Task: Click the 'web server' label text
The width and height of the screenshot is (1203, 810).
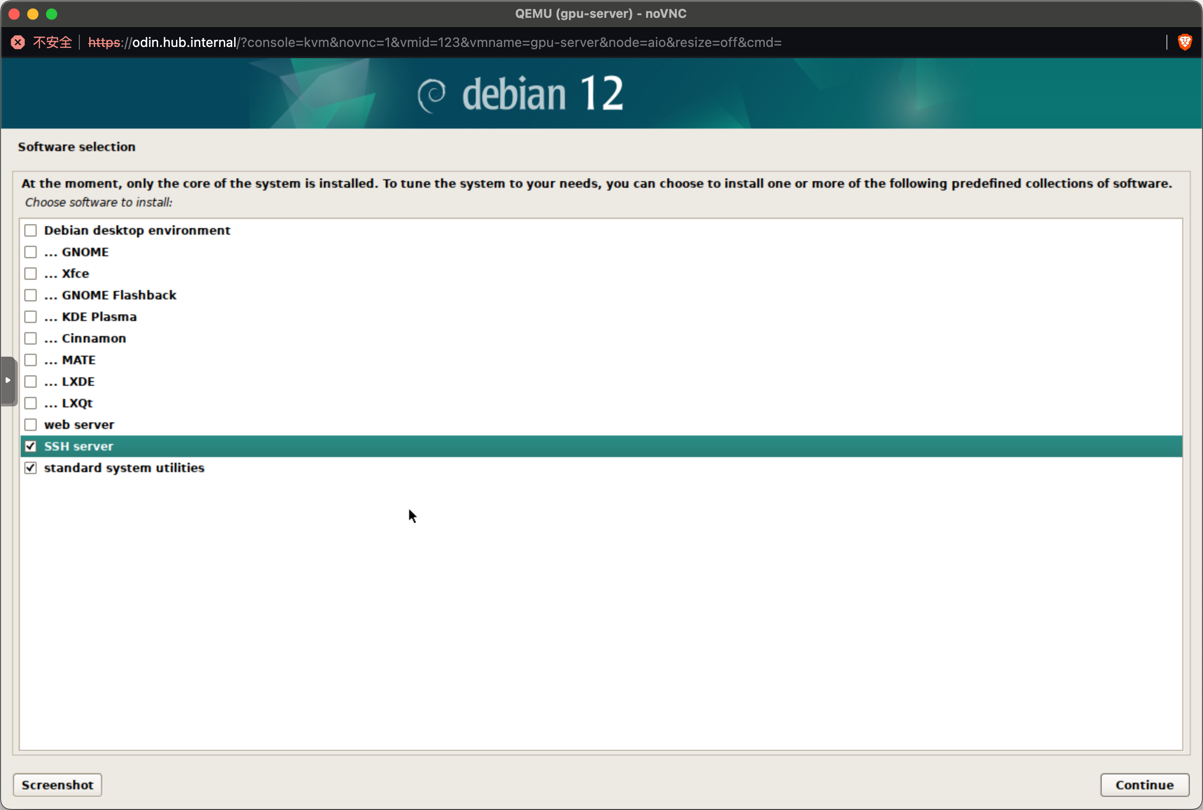Action: coord(79,425)
